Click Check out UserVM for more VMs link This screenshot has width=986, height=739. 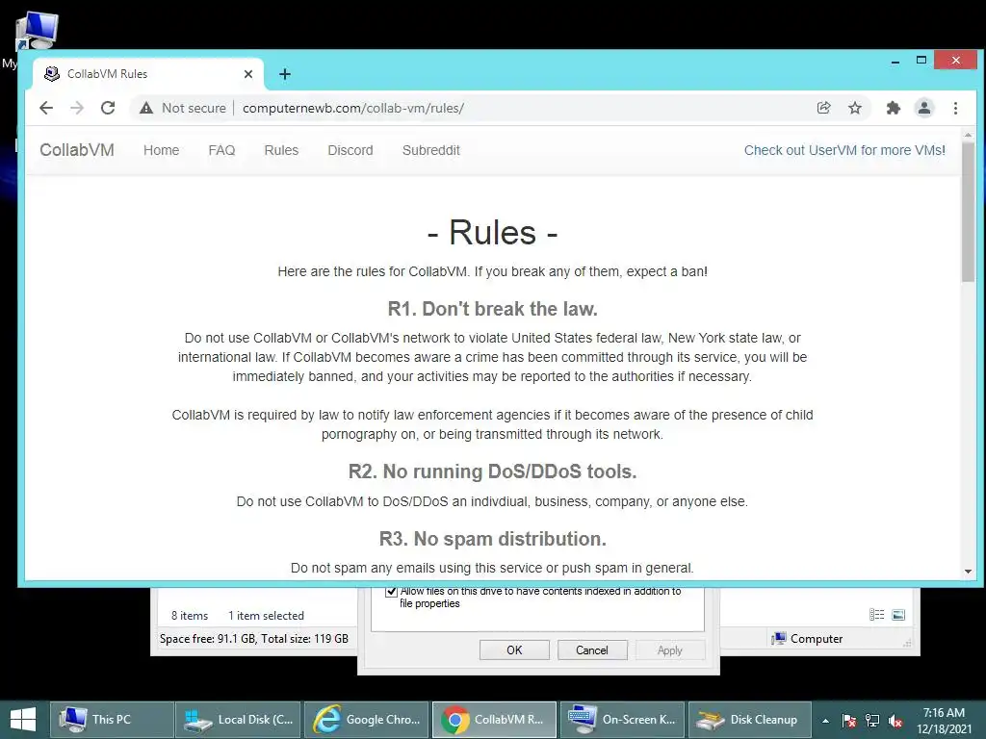point(844,150)
